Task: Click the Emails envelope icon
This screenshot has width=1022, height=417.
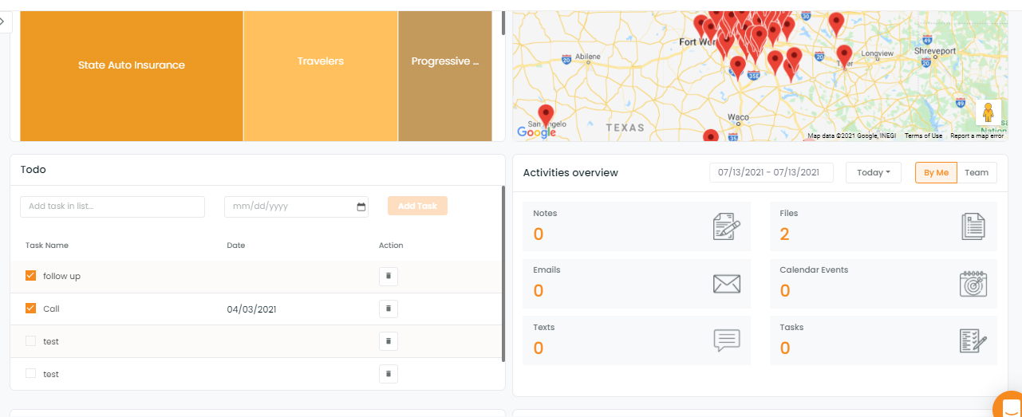Action: (726, 284)
